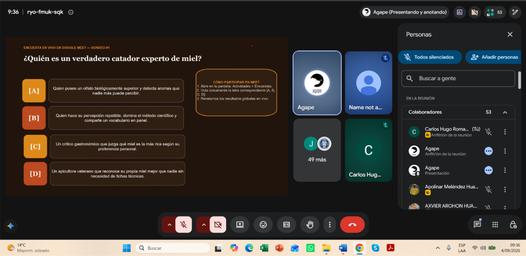
Task: Raise hand in the meeting
Action: (x=310, y=225)
